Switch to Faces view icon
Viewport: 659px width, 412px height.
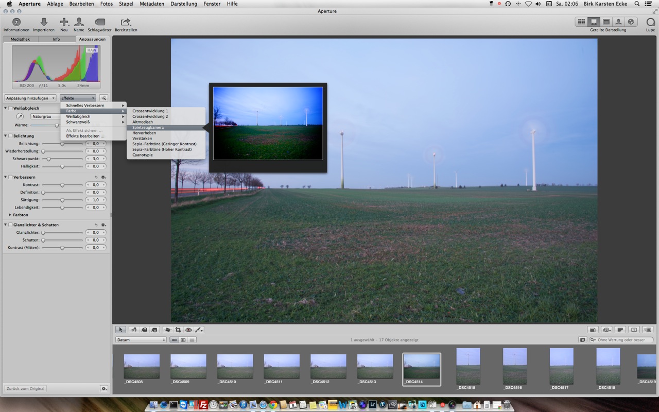[x=618, y=22]
